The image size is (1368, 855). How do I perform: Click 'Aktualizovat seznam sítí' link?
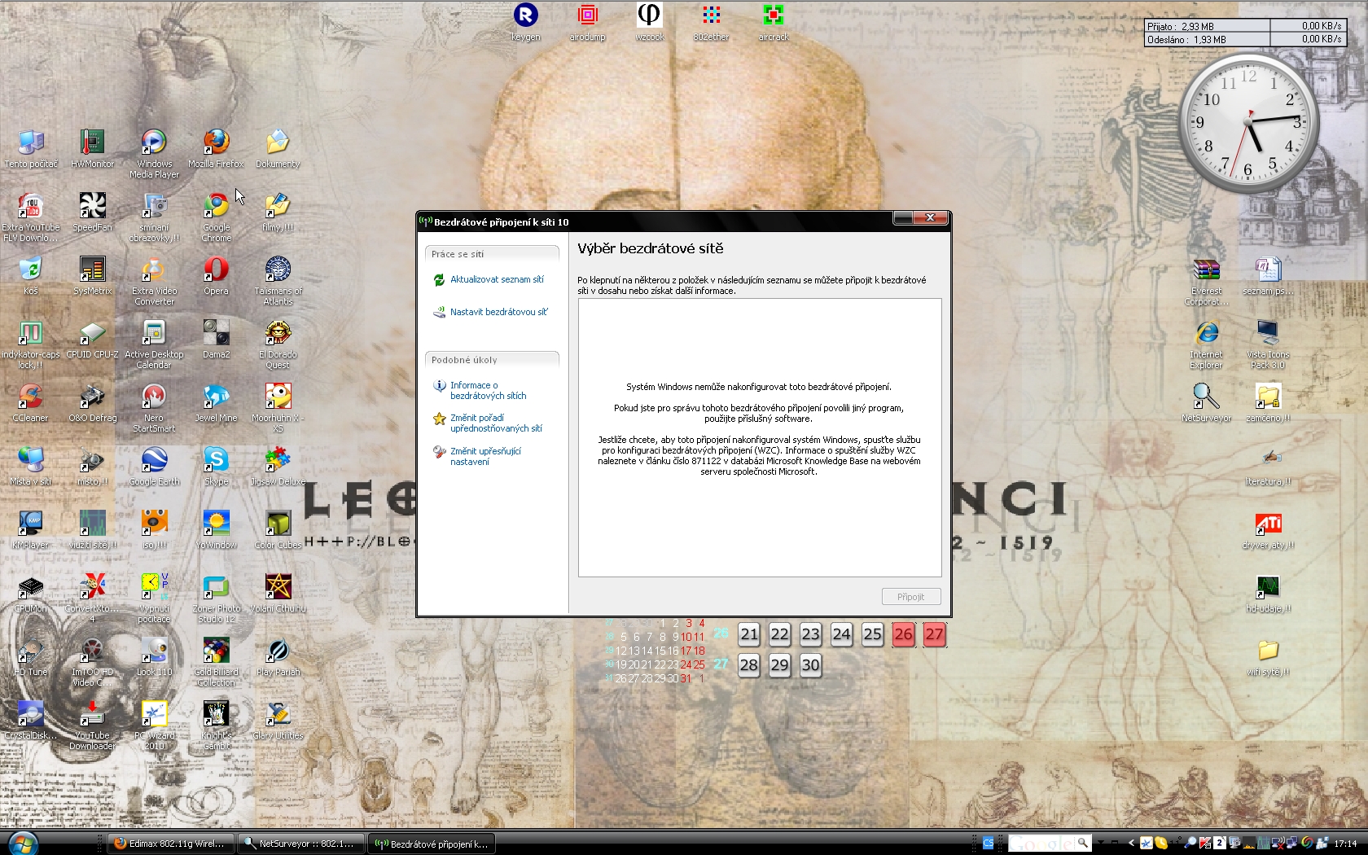point(497,279)
